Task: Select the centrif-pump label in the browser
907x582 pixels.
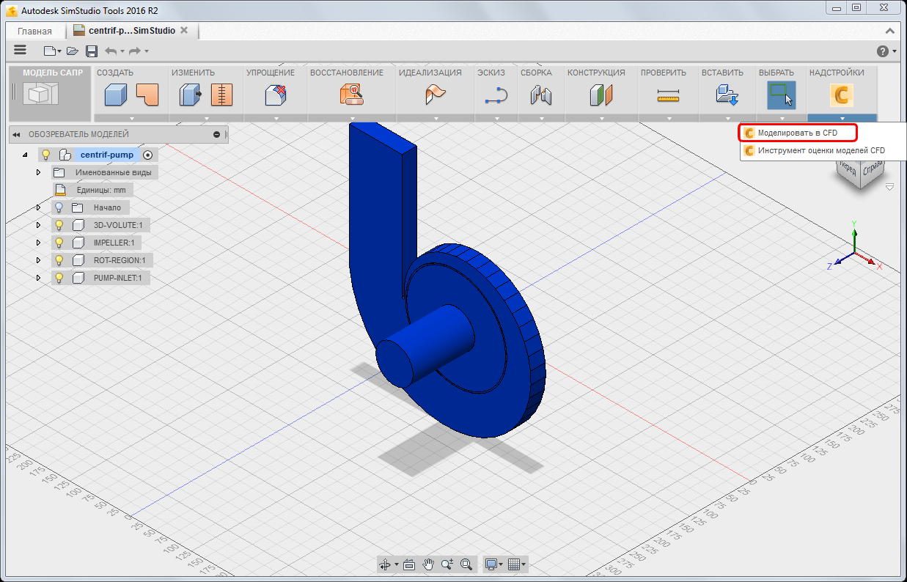Action: (x=107, y=155)
